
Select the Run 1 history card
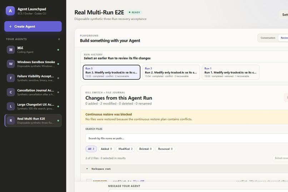pos(230,72)
